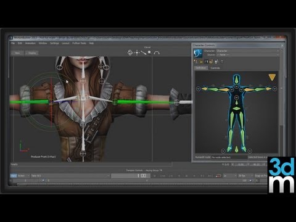296x222 pixels.
Task: Open the Python Tools menu
Action: coord(79,43)
